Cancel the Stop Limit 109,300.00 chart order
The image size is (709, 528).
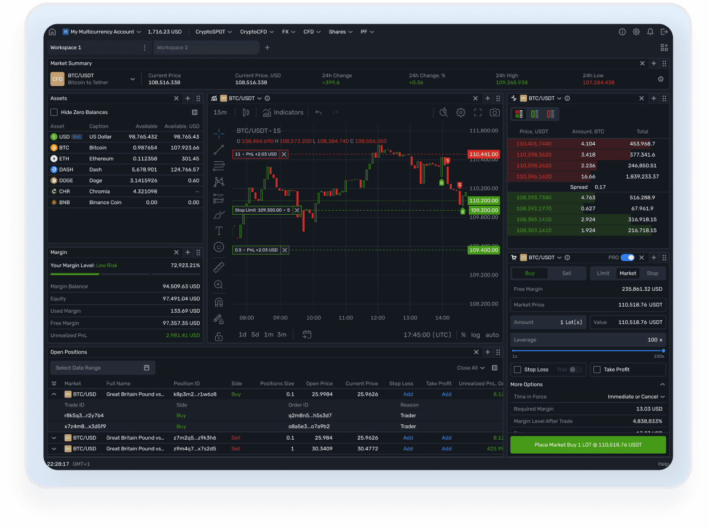pyautogui.click(x=297, y=211)
